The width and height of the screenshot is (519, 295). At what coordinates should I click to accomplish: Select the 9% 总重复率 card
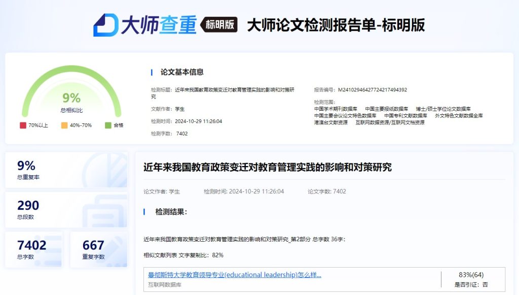[66, 170]
